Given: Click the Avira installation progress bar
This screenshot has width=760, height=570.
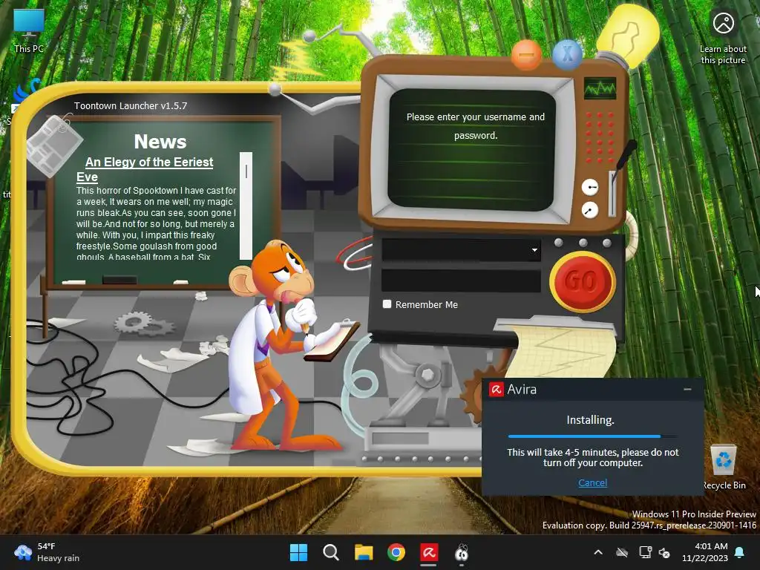Looking at the screenshot, I should pos(592,436).
